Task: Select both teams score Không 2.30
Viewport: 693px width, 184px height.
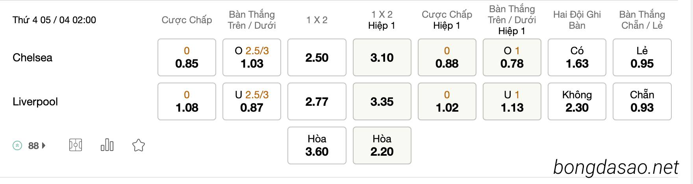Action: pos(577,101)
